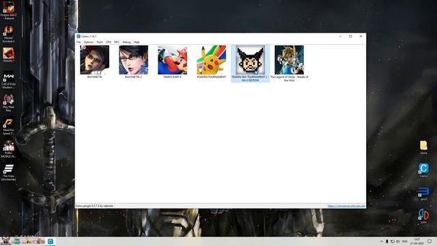This screenshot has height=246, width=437.
Task: Select the Bayonetta 2 game tile
Action: [x=134, y=62]
